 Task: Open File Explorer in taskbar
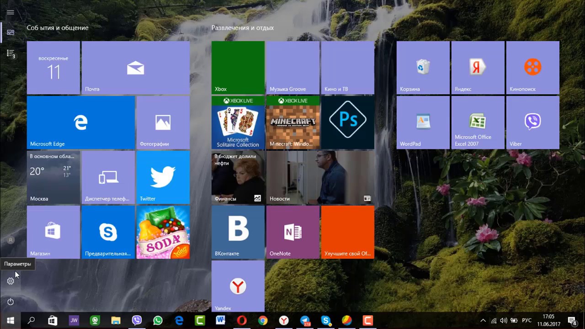(116, 321)
